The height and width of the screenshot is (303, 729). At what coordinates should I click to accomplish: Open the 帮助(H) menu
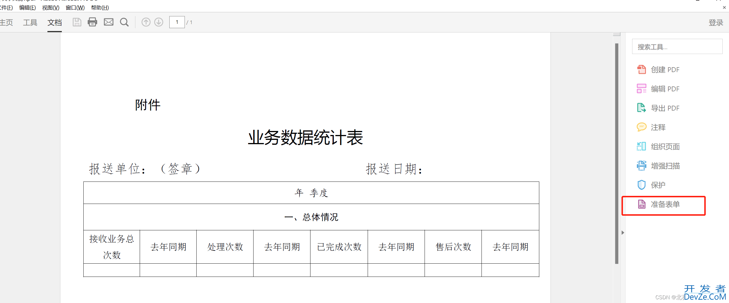point(100,8)
